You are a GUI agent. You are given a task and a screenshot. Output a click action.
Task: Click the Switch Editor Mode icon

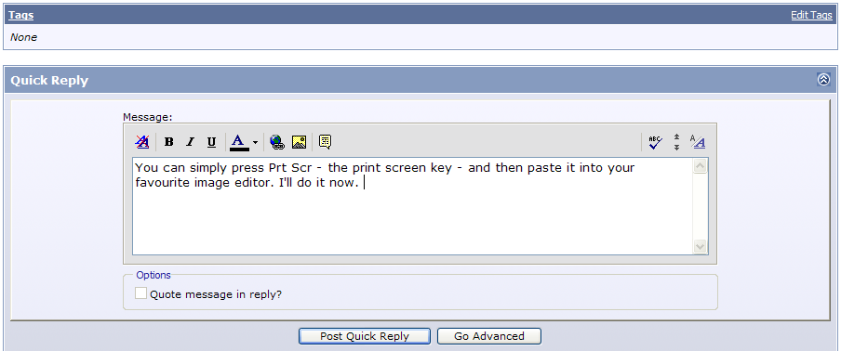coord(697,142)
